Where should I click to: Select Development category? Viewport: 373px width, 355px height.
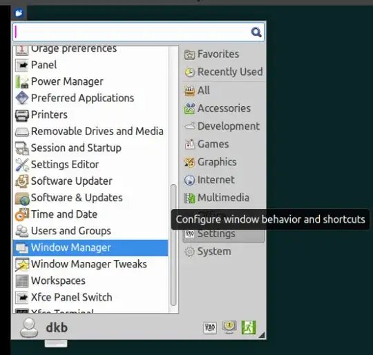[224, 126]
